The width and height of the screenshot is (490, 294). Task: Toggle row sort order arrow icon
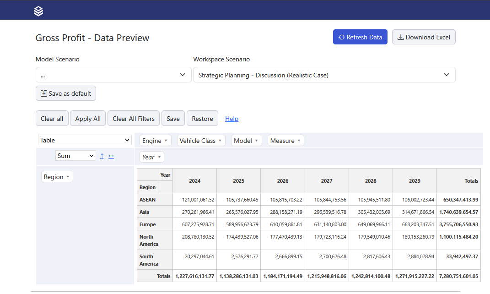click(x=102, y=156)
